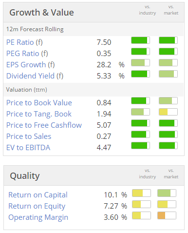Open the Price to Free Cashflow link
The image size is (188, 233).
pos(44,125)
